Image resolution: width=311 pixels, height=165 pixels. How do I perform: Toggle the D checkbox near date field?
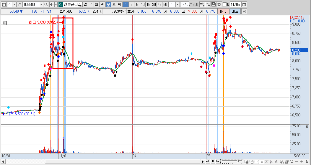pos(224,4)
